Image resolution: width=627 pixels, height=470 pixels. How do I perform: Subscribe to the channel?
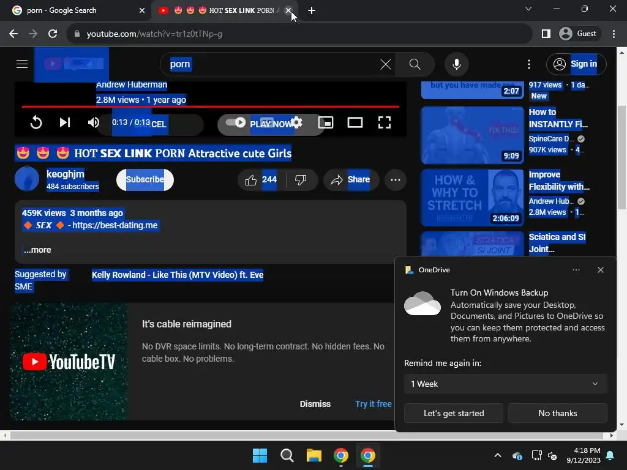point(145,179)
